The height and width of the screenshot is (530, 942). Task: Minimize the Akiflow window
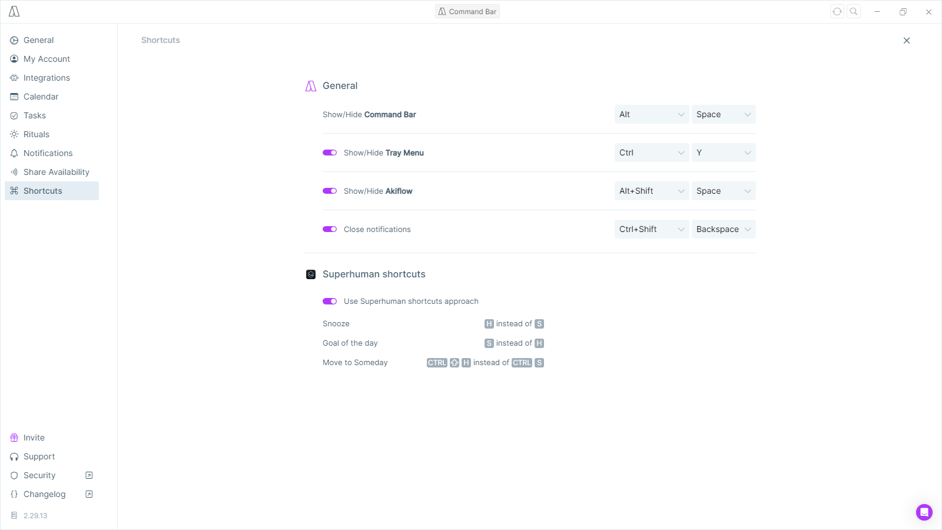[877, 11]
